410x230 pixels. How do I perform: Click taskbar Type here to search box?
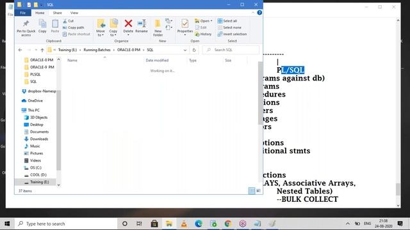pyautogui.click(x=65, y=224)
